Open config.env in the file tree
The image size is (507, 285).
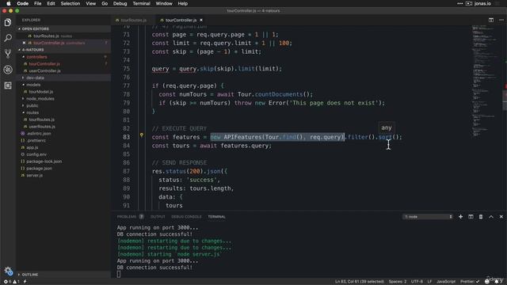click(x=36, y=154)
